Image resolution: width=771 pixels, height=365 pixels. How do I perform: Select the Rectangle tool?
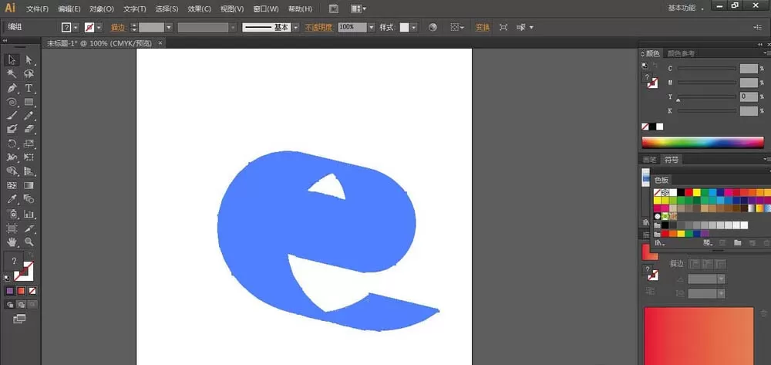(29, 102)
